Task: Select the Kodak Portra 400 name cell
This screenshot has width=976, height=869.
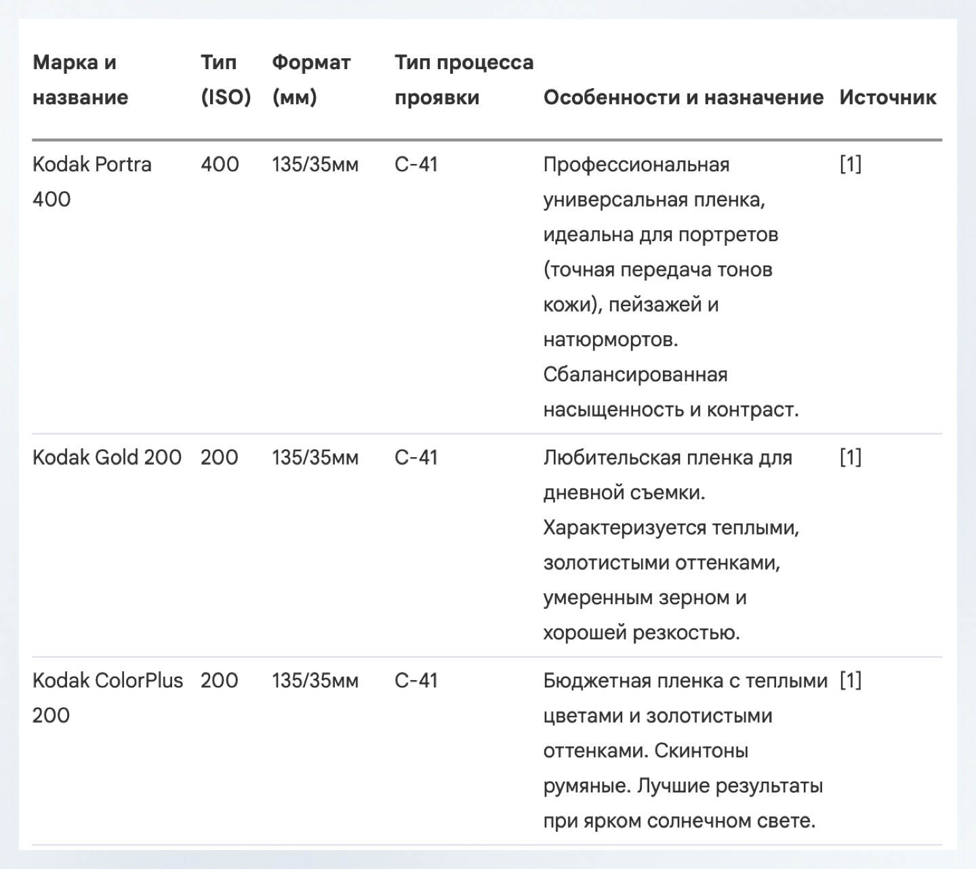Action: point(91,182)
